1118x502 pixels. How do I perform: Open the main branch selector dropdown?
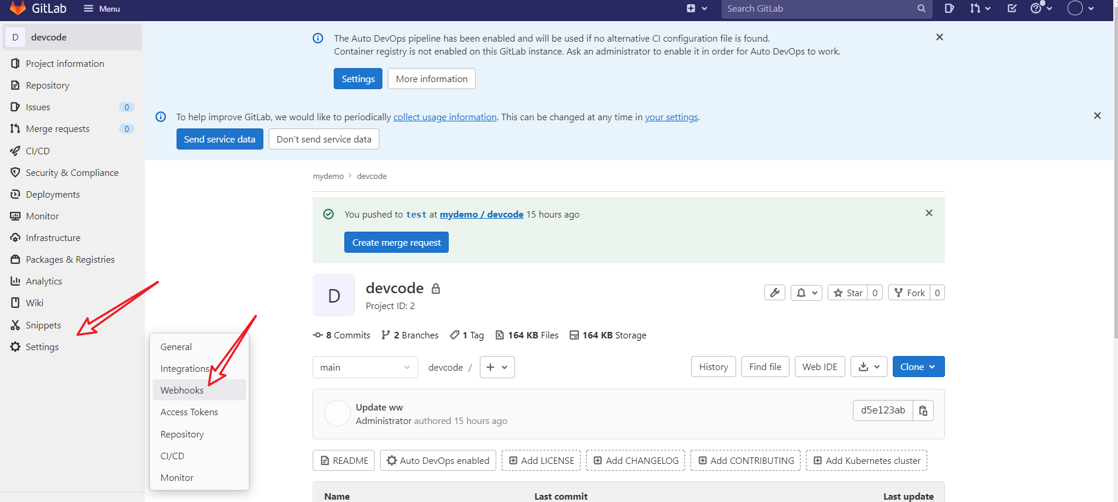tap(365, 367)
